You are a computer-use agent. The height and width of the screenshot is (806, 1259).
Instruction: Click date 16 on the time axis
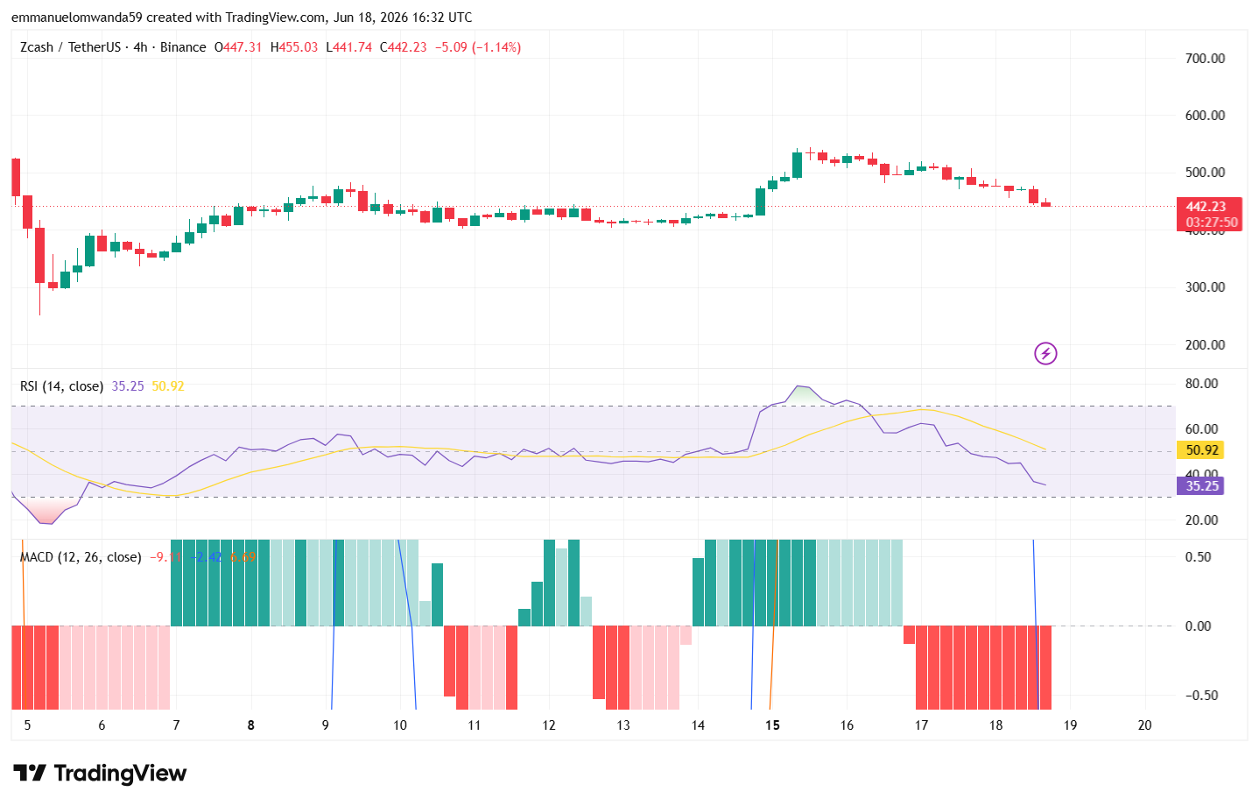tap(847, 725)
